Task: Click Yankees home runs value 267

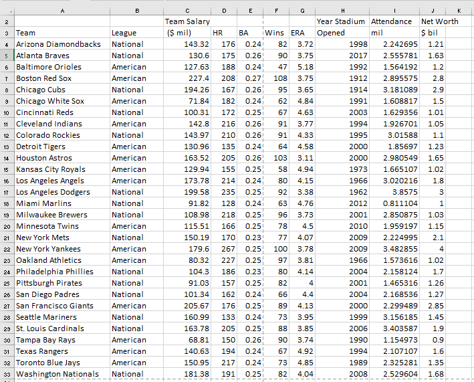Action: click(225, 250)
